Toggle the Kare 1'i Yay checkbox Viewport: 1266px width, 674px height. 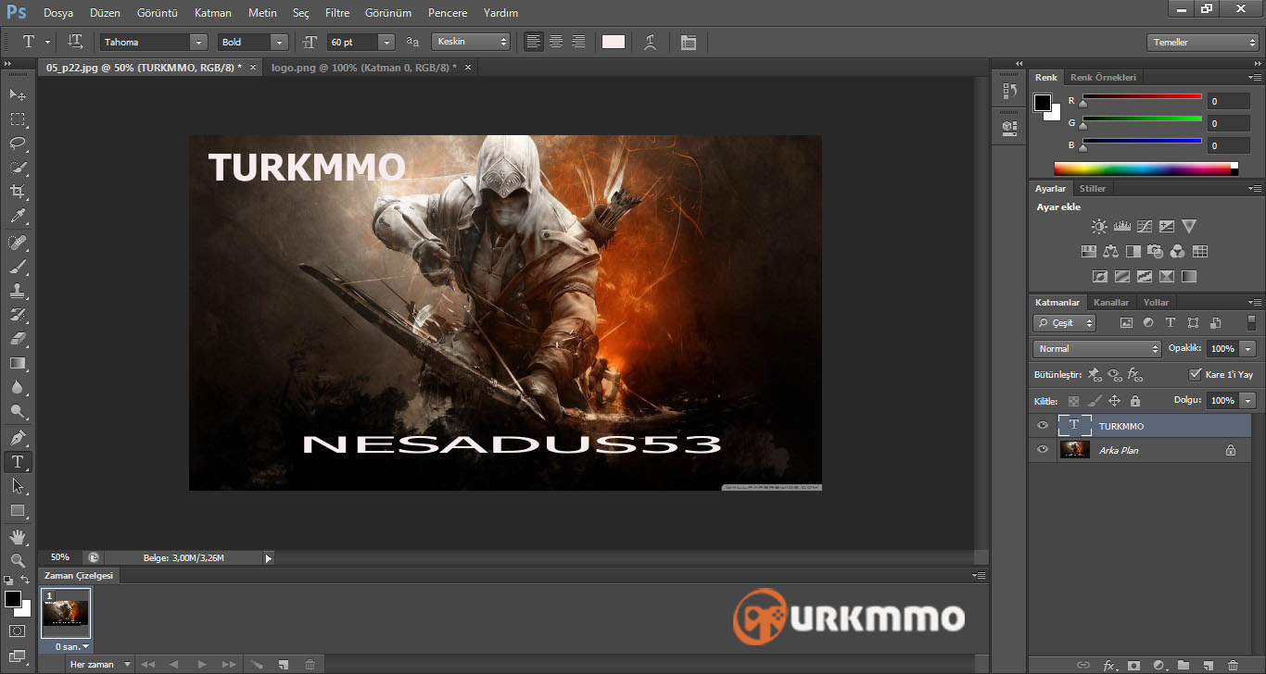(x=1195, y=374)
